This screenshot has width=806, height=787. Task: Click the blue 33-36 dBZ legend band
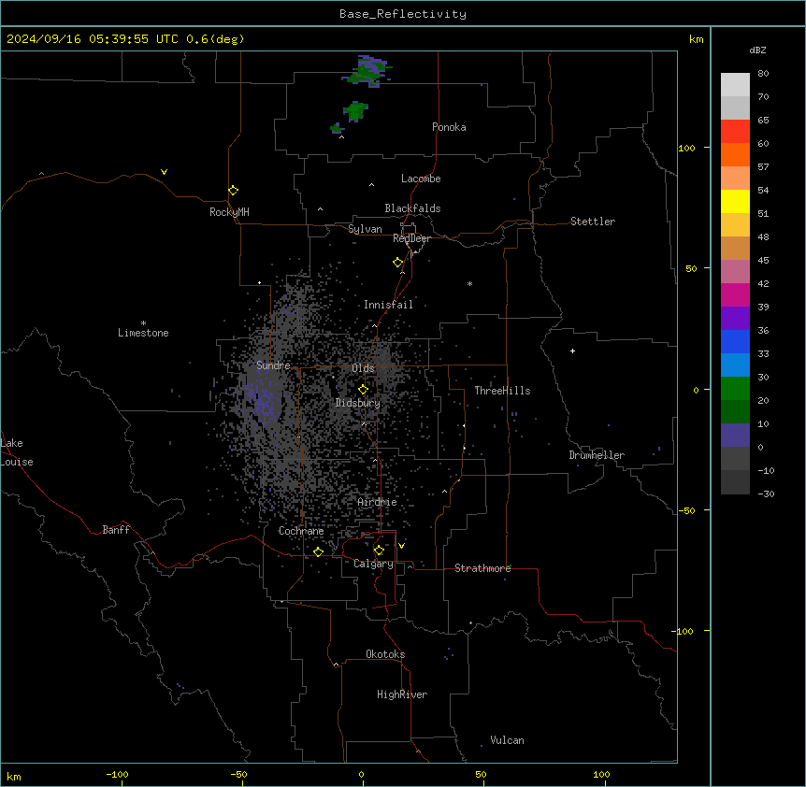click(735, 341)
